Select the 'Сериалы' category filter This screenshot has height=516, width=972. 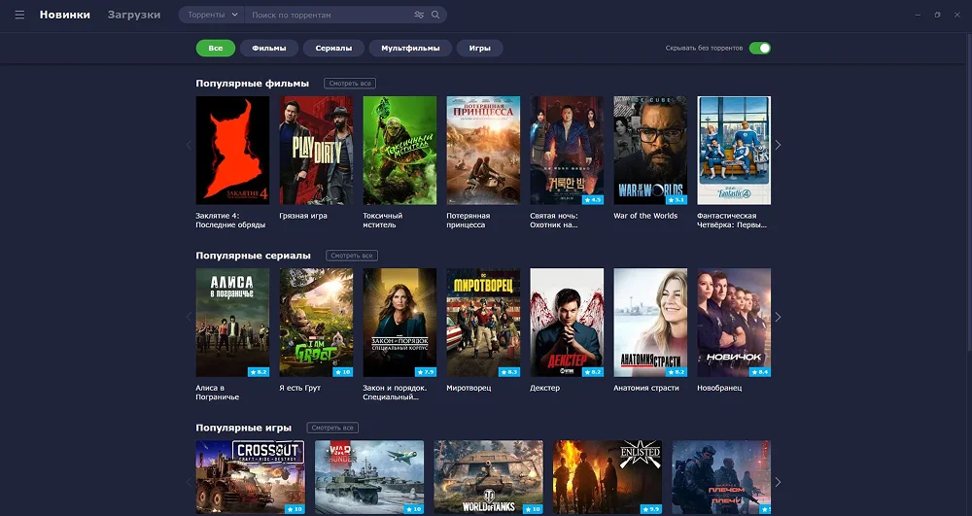coord(333,48)
